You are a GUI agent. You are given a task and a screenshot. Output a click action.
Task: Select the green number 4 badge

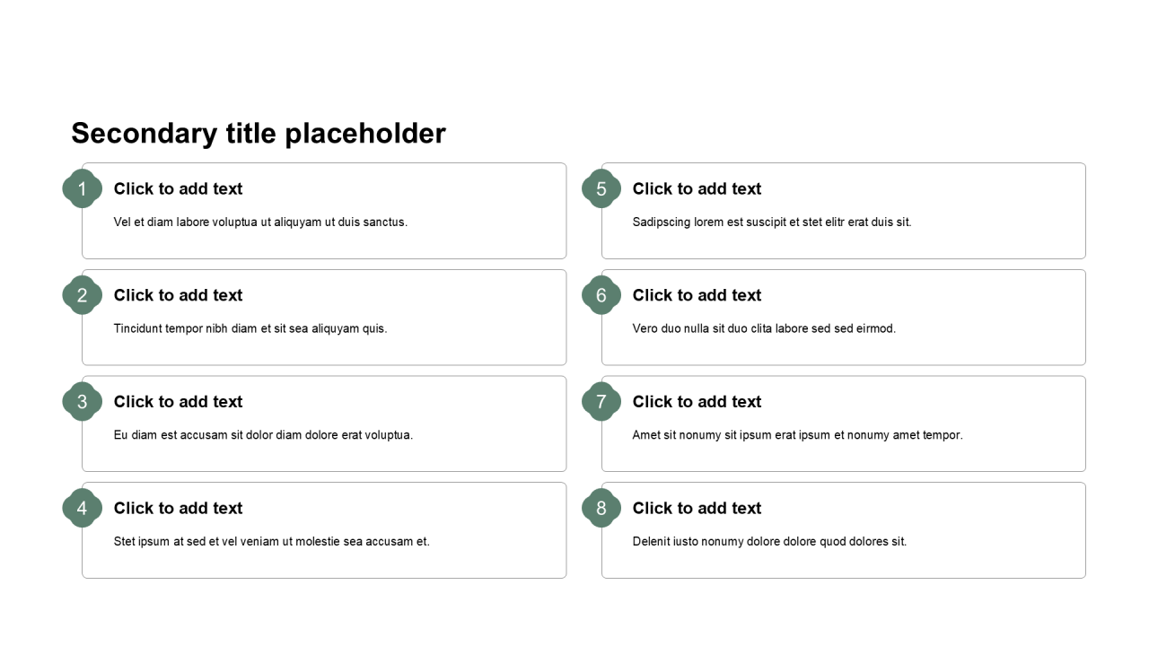(x=82, y=508)
